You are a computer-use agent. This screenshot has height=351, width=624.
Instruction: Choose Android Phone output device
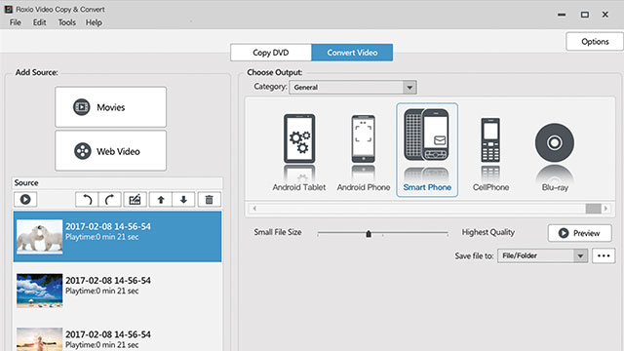(364, 153)
